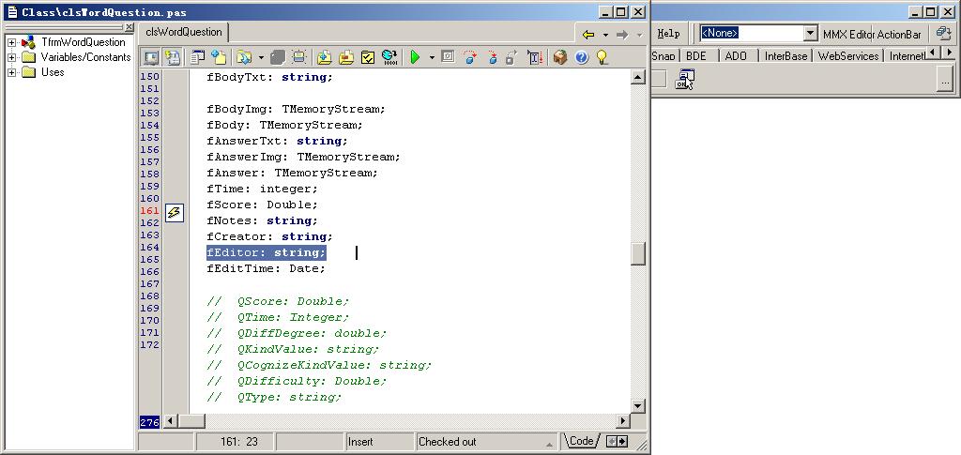Viewport: 961px width, 455px height.
Task: Open the Help menu
Action: pyautogui.click(x=668, y=34)
